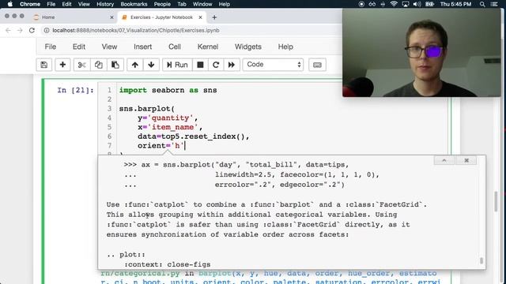
Task: Copy selected cells icon
Action: coord(98,65)
